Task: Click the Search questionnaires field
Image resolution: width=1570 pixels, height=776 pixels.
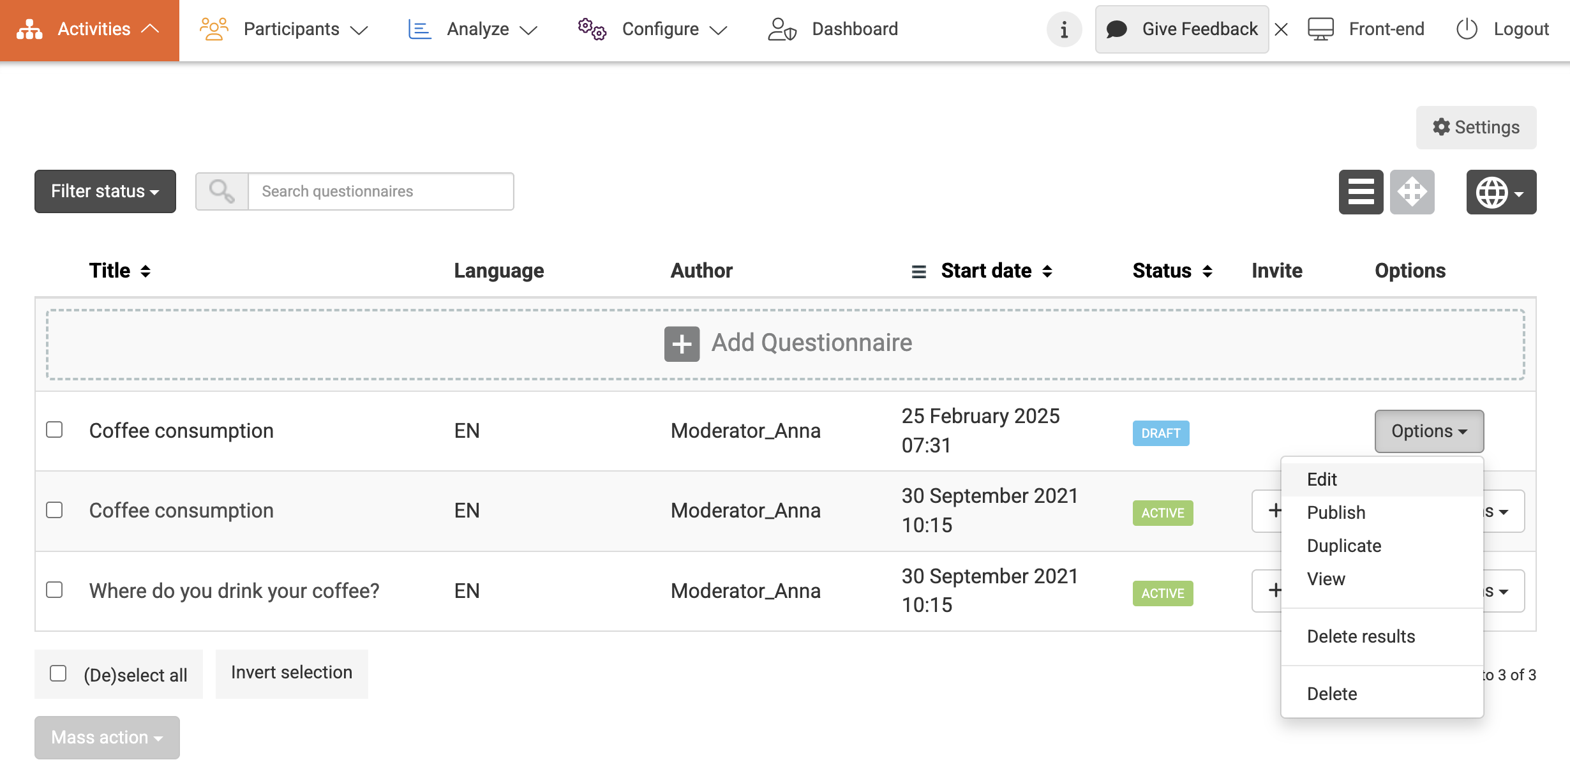Action: click(x=380, y=191)
